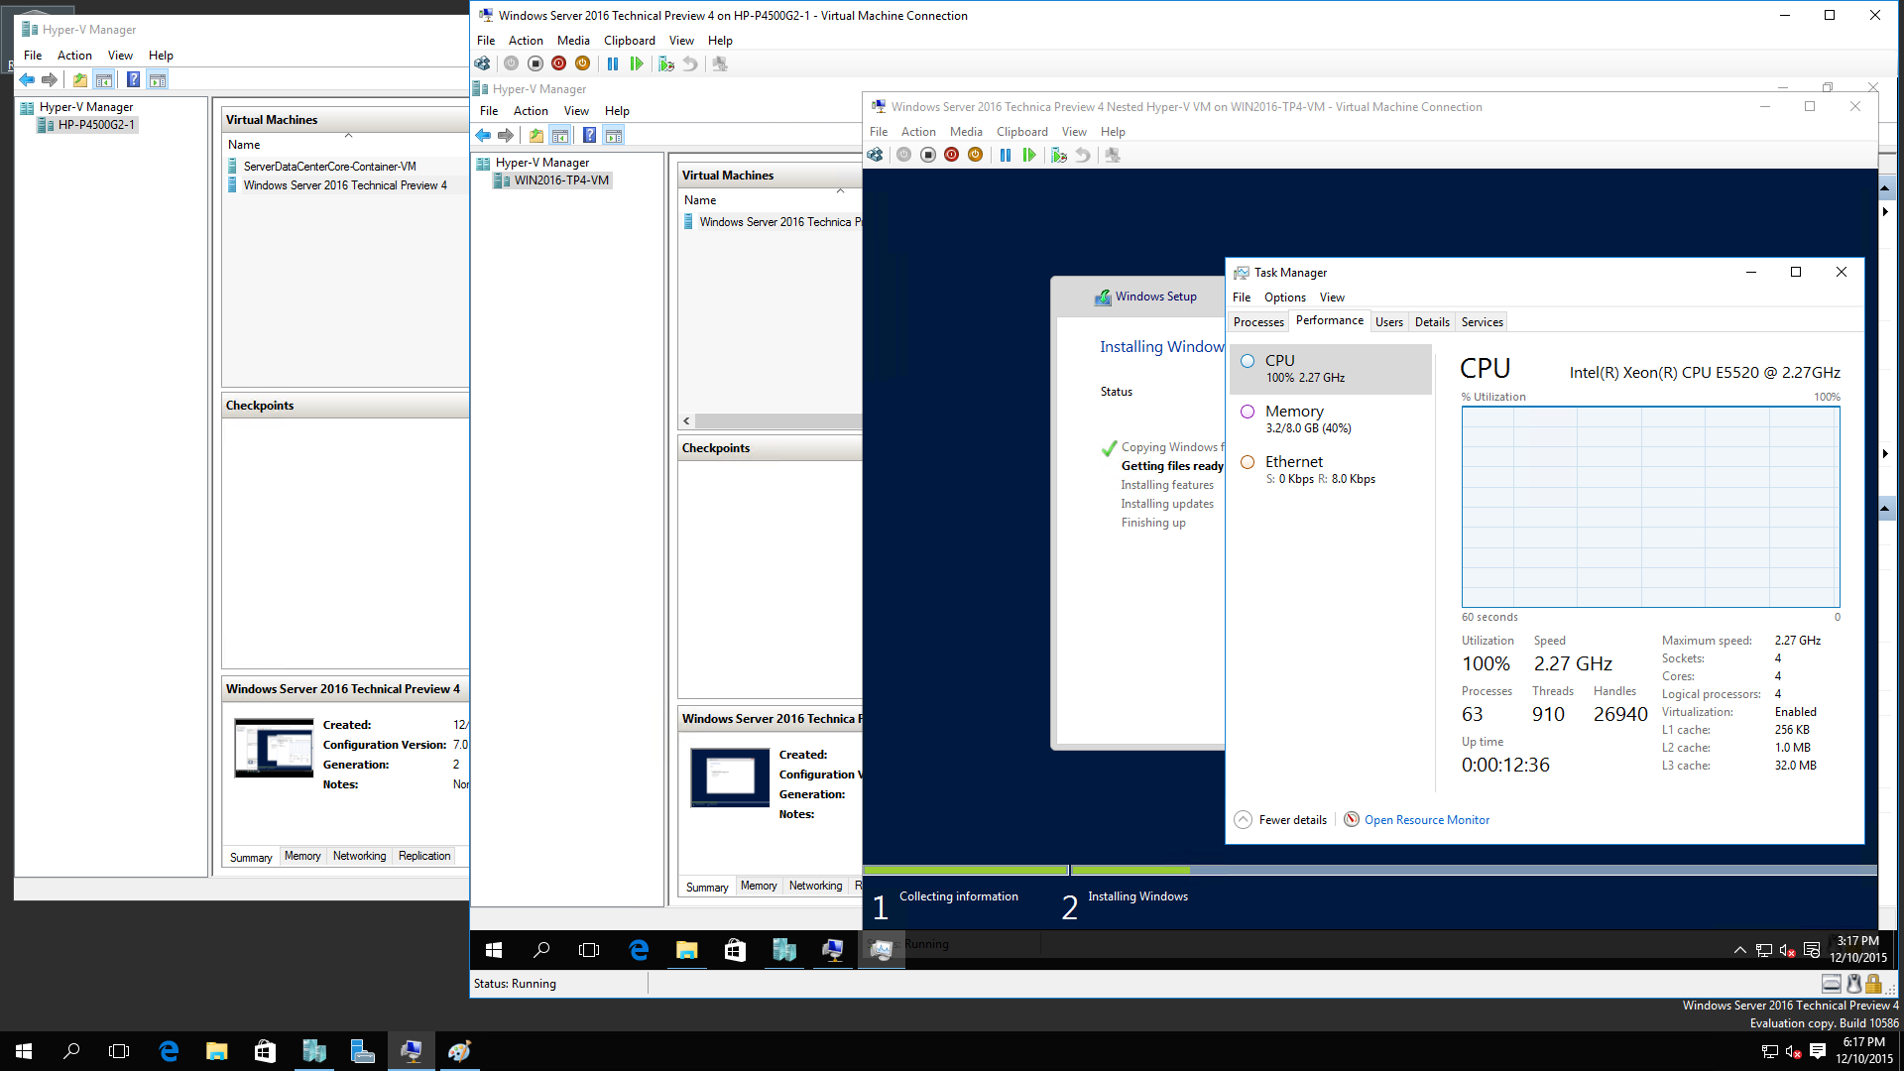Open Paint from the host taskbar

point(459,1051)
